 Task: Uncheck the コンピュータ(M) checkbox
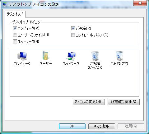(15, 28)
